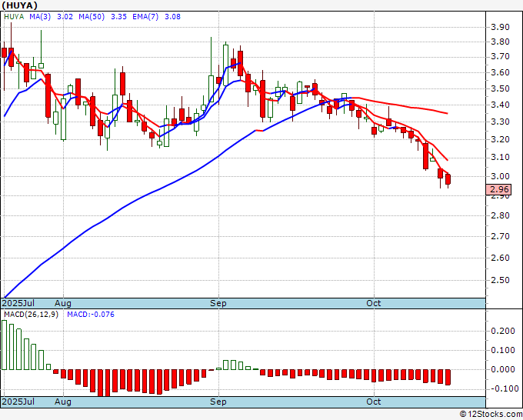Image resolution: width=523 pixels, height=420 pixels.
Task: Click the 3.50 price axis label
Action: pyautogui.click(x=500, y=88)
